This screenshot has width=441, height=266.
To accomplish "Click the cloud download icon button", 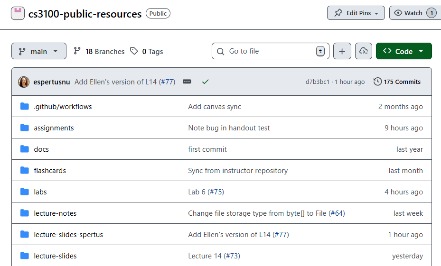I will coord(363,51).
